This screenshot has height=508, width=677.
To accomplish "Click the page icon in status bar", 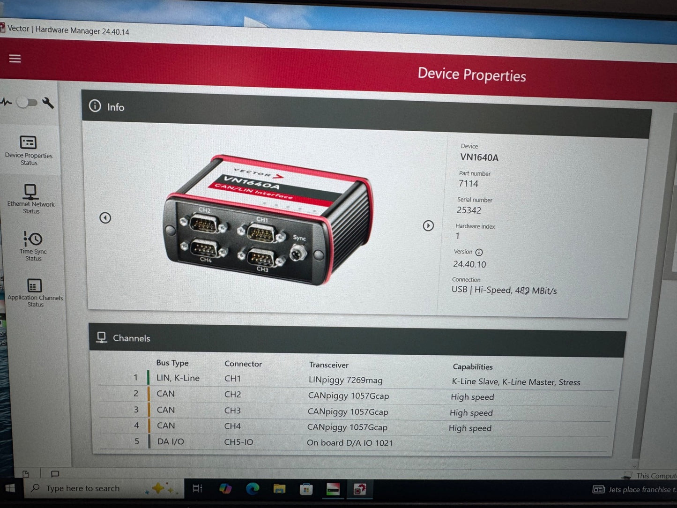I will pos(26,474).
